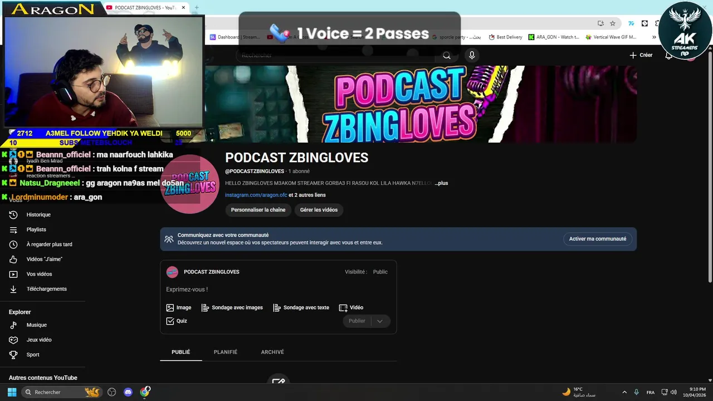Click the PODCAST ZBINGLOVES channel avatar
713x401 pixels.
coord(189,184)
